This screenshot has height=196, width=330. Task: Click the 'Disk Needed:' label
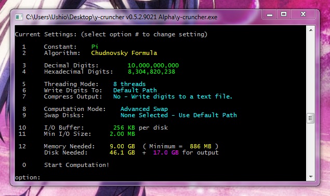(x=65, y=152)
